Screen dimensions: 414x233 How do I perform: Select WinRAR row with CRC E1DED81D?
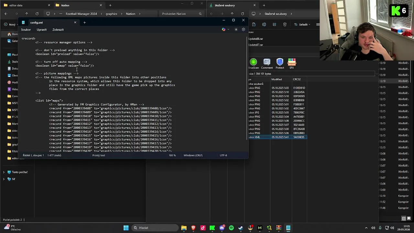pos(278,88)
